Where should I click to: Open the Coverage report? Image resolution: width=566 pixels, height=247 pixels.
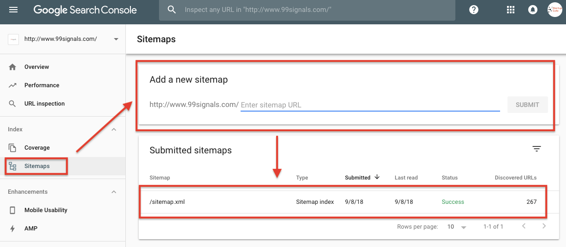[x=37, y=148]
